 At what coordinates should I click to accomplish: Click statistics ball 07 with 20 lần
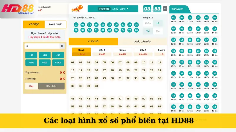pos(173,29)
